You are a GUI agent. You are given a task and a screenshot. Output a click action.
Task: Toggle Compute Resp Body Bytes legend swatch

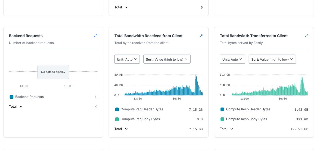coord(222,119)
